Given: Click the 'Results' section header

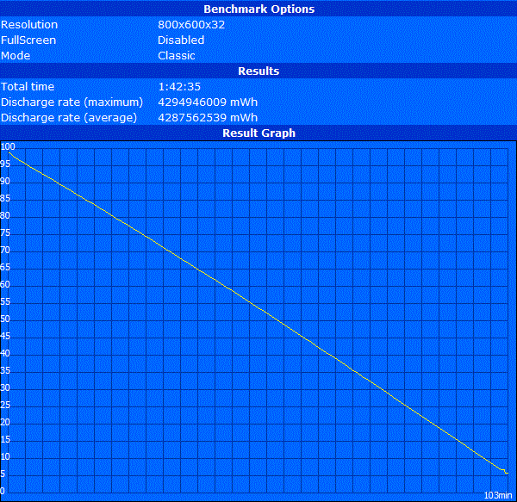Looking at the screenshot, I should click(258, 71).
